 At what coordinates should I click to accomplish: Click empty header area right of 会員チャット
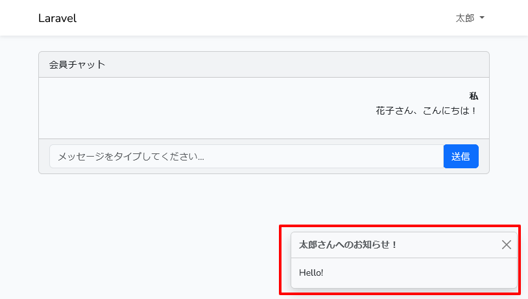(x=292, y=65)
